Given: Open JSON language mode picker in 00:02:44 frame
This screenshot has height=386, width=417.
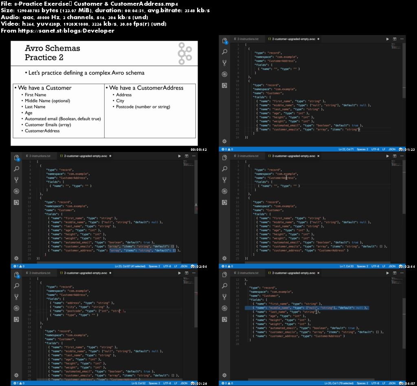Looking at the screenshot, I should point(392,266).
